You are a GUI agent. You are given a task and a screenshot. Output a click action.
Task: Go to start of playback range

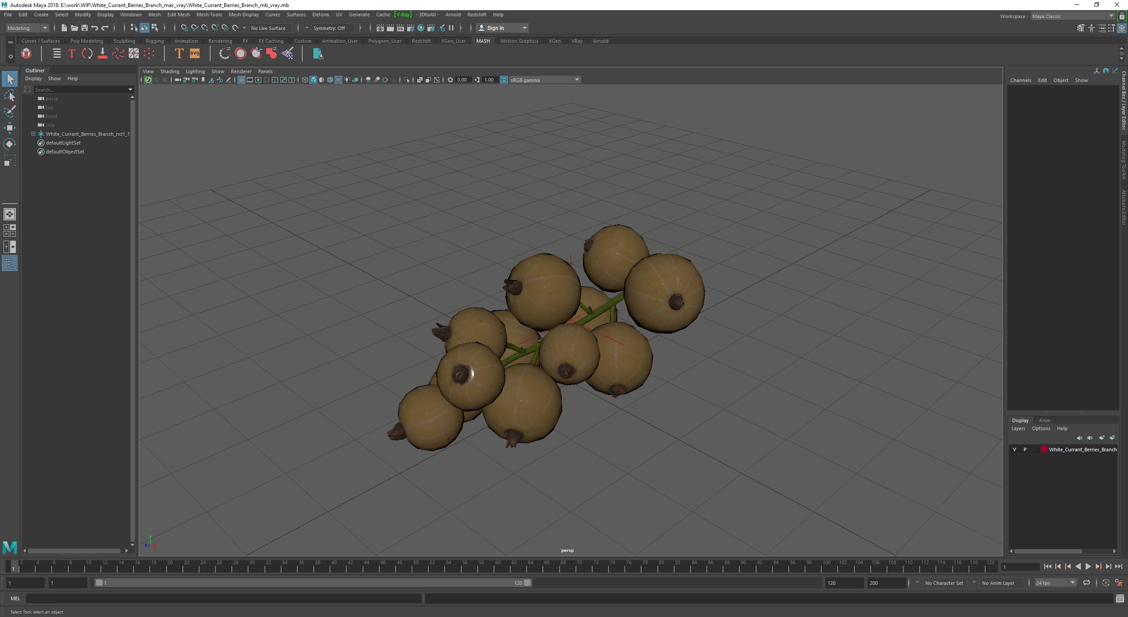[x=1048, y=567]
